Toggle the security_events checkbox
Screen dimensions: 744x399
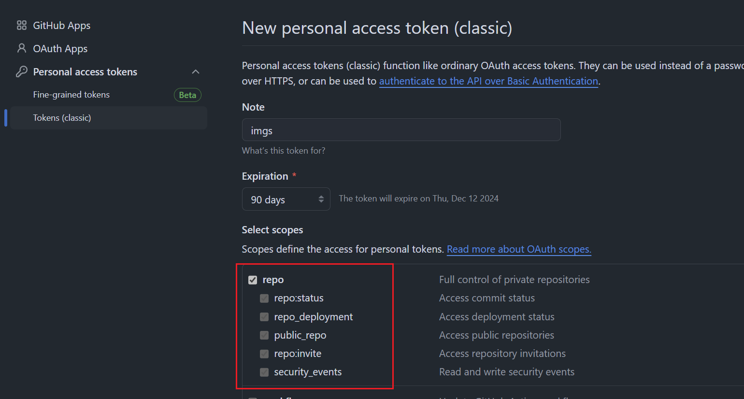tap(264, 372)
